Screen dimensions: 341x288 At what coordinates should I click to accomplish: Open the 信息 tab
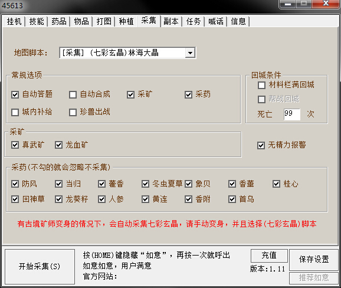point(238,21)
